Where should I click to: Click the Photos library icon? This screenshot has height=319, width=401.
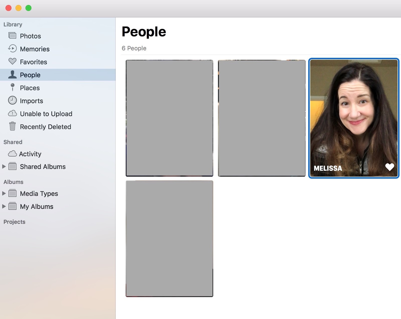tap(12, 36)
